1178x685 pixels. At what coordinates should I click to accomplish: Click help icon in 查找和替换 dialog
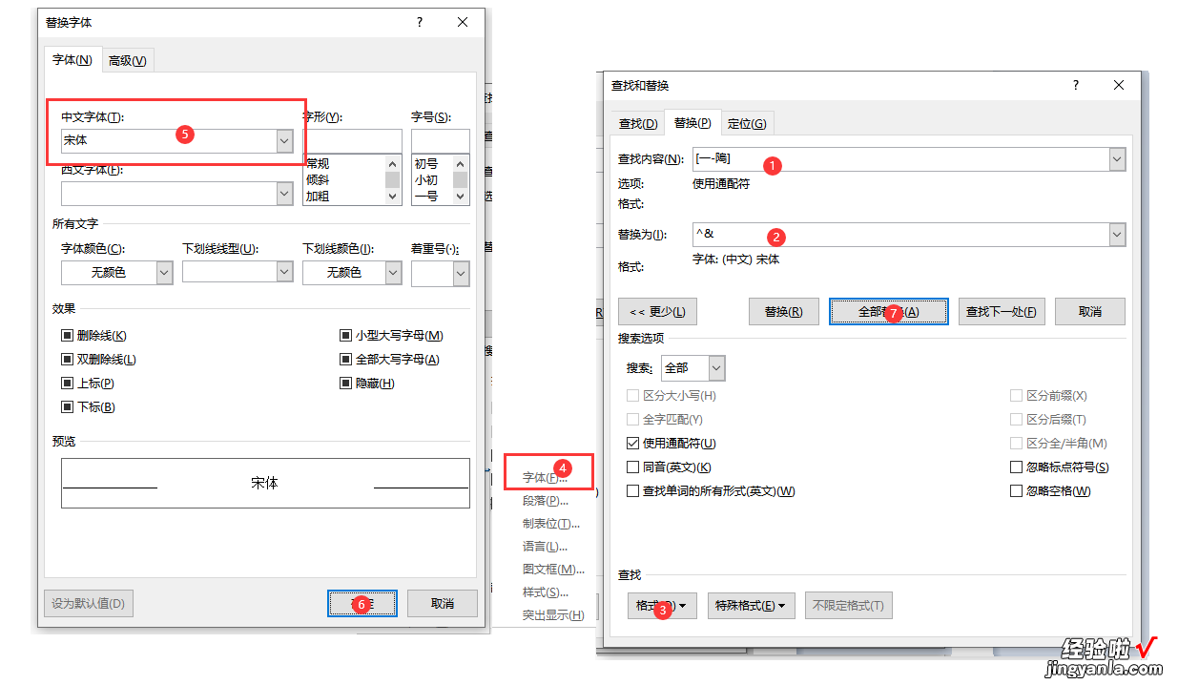pyautogui.click(x=1076, y=85)
